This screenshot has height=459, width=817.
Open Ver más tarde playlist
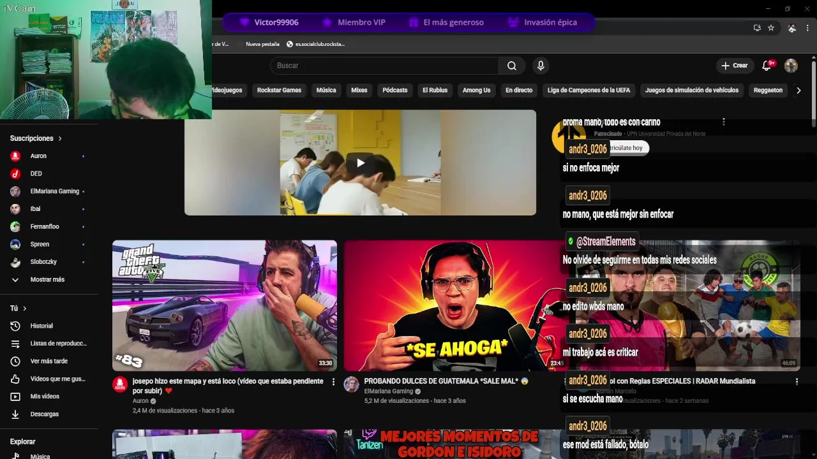point(49,361)
